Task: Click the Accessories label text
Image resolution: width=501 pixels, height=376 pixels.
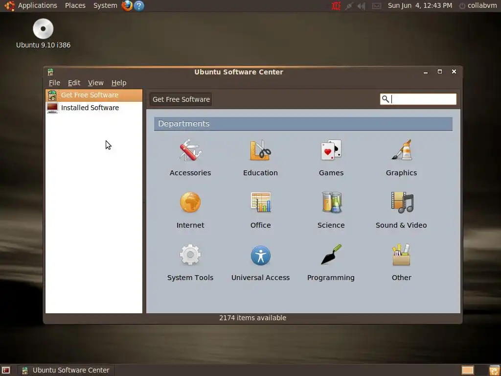Action: pos(190,173)
